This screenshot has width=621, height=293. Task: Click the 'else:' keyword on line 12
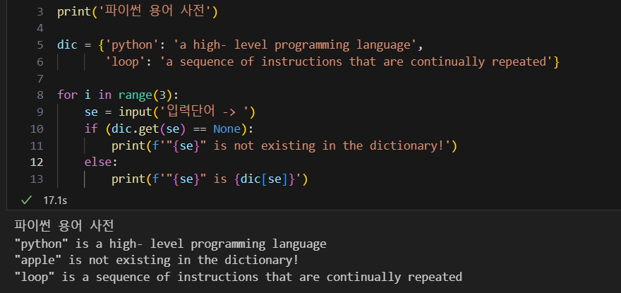tap(101, 162)
